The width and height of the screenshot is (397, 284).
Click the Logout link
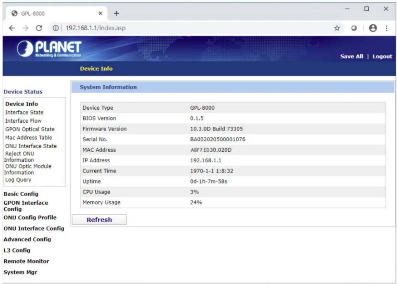pos(382,56)
